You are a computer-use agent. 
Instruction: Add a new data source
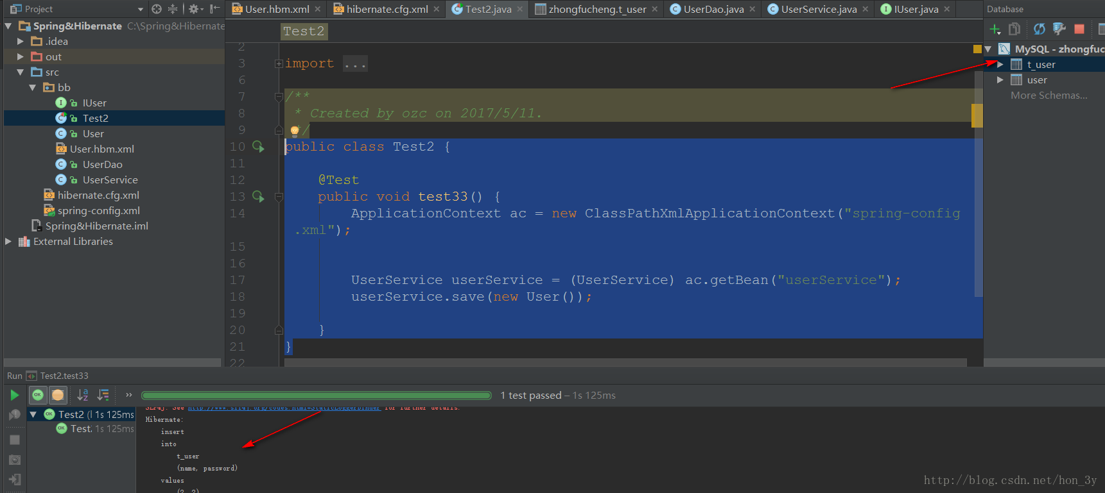995,29
